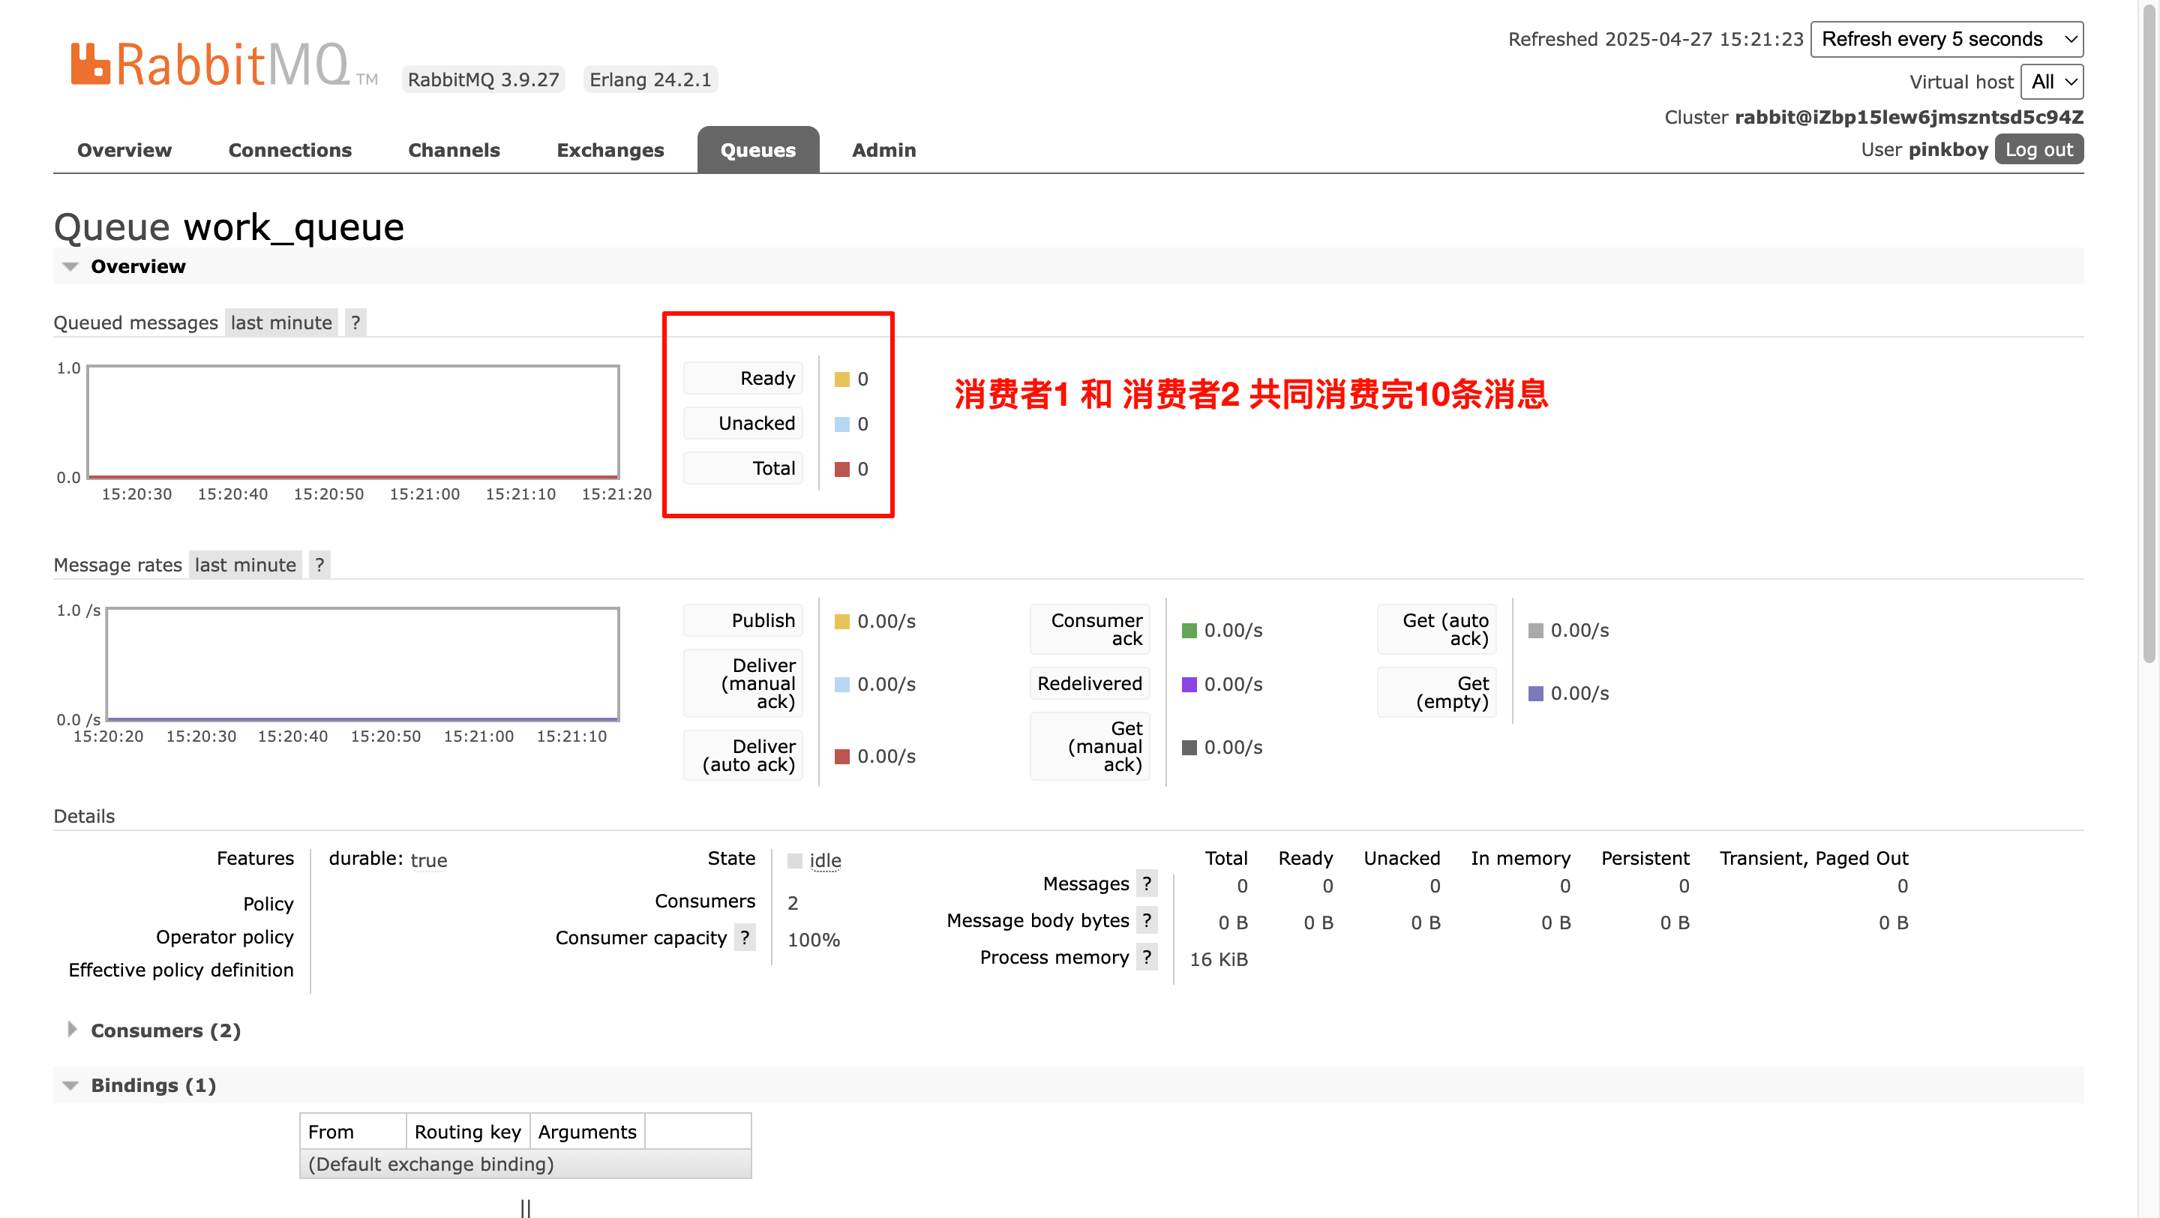This screenshot has width=2160, height=1218.
Task: Click Message rates last minute range link
Action: click(x=244, y=565)
